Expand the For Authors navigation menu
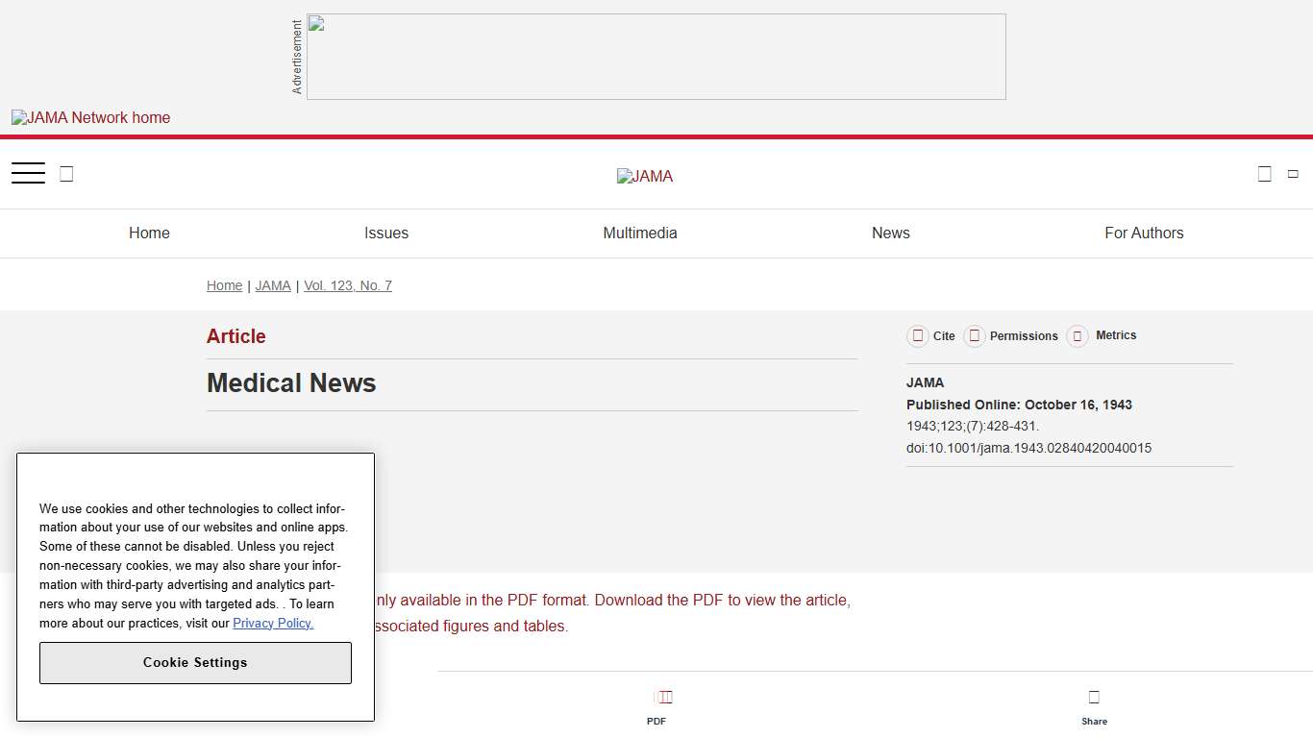The width and height of the screenshot is (1313, 738). [x=1144, y=233]
